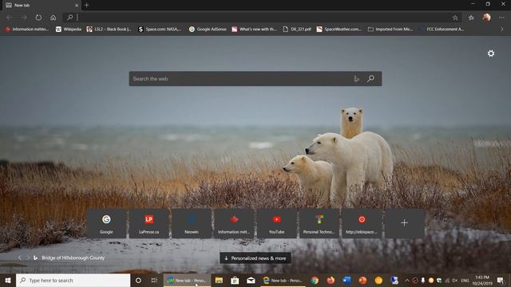Open the Windows Start menu

(x=8, y=281)
